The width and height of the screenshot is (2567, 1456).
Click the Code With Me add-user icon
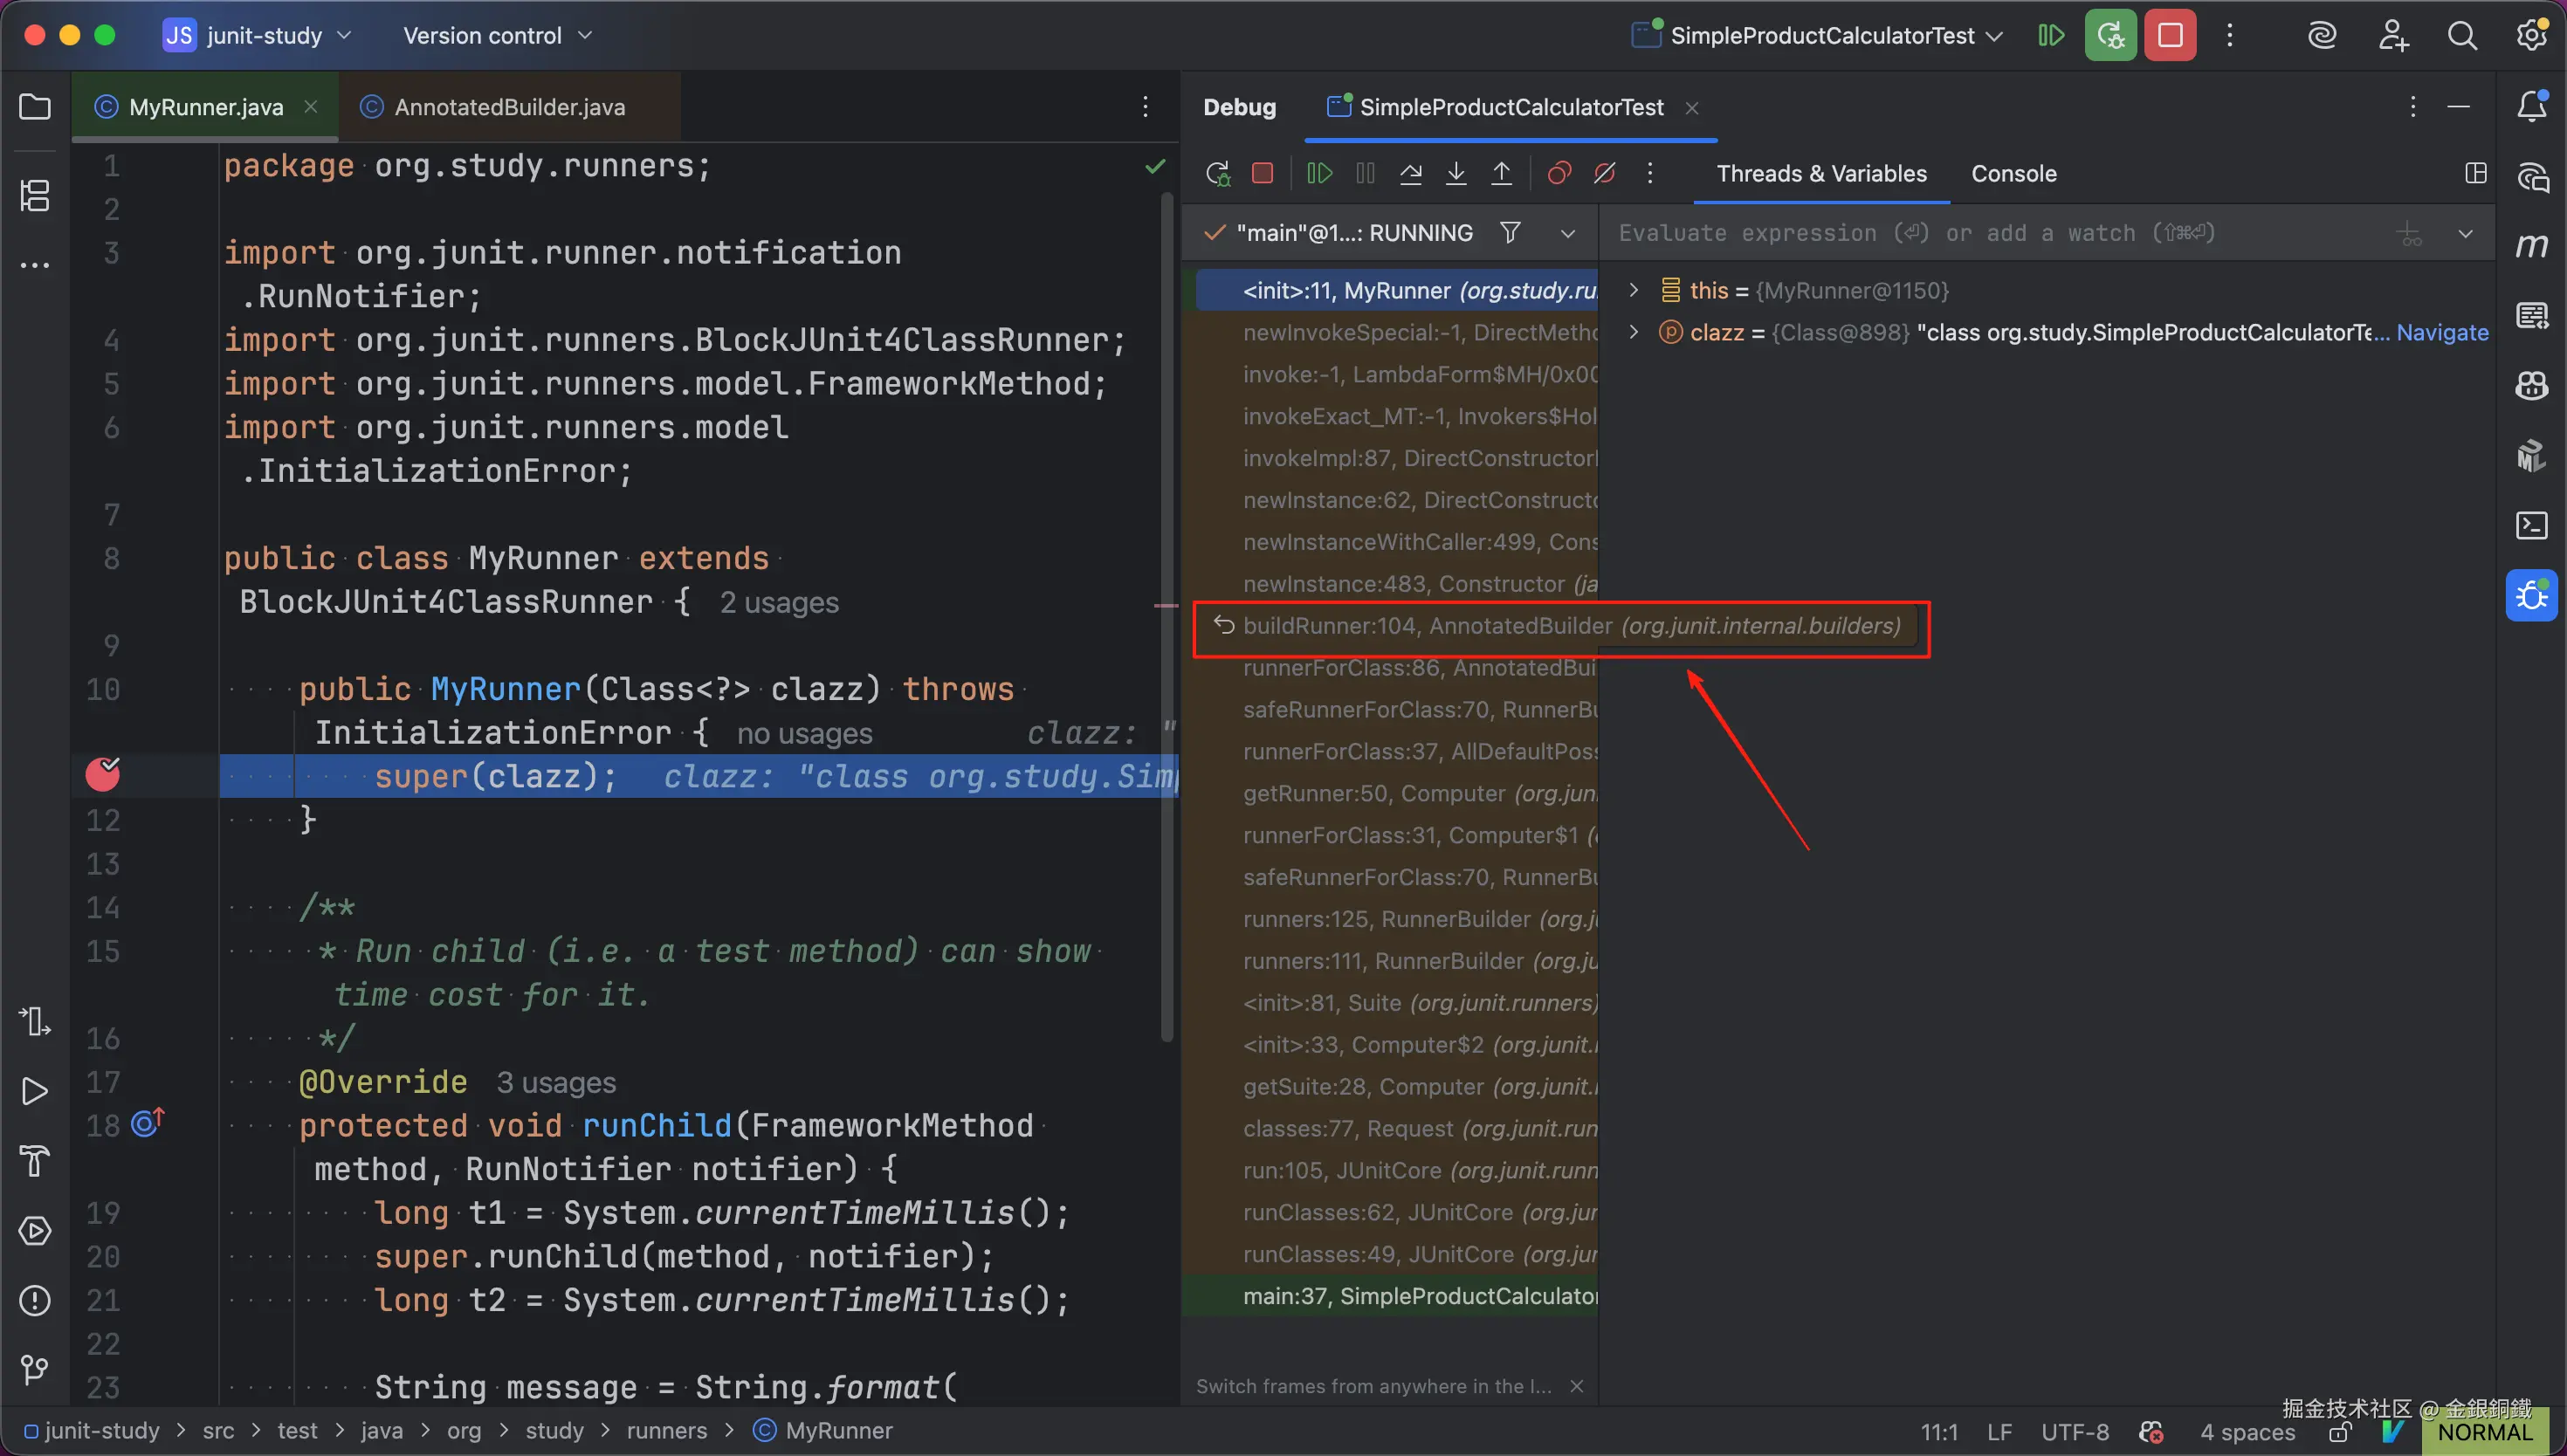click(2393, 36)
